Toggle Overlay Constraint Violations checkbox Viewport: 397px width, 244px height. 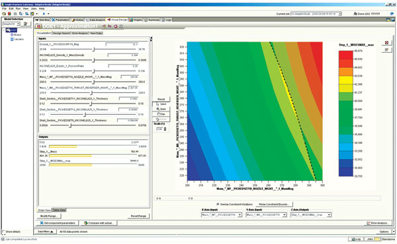[x=218, y=204]
